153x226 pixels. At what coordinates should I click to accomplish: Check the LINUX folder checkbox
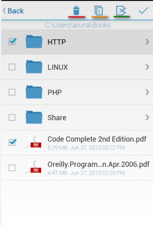12,67
